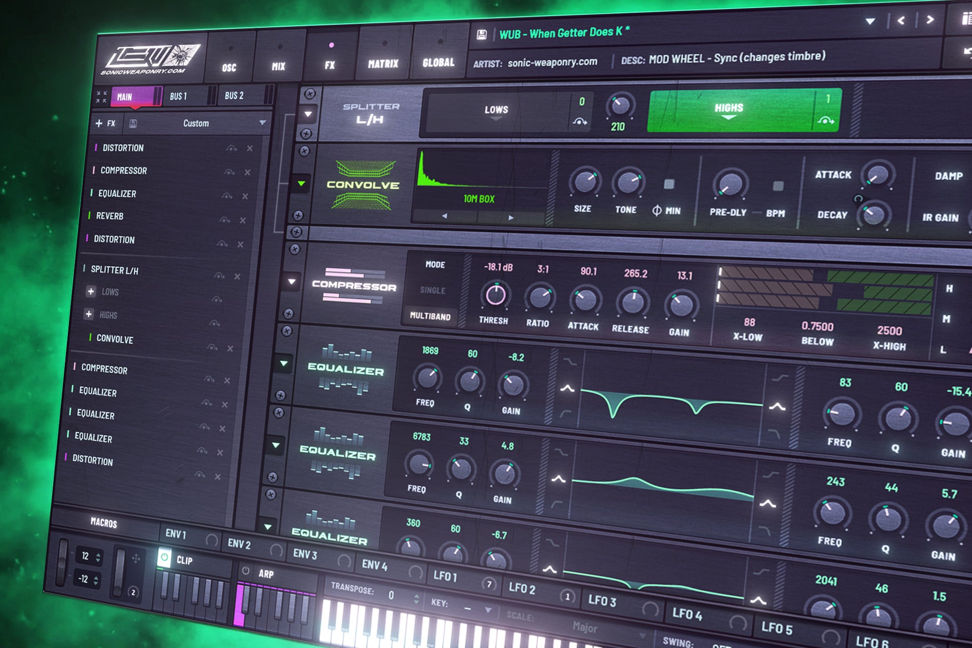The height and width of the screenshot is (648, 972).
Task: Collapse the Convolve rack with its green triangle
Action: point(300,182)
